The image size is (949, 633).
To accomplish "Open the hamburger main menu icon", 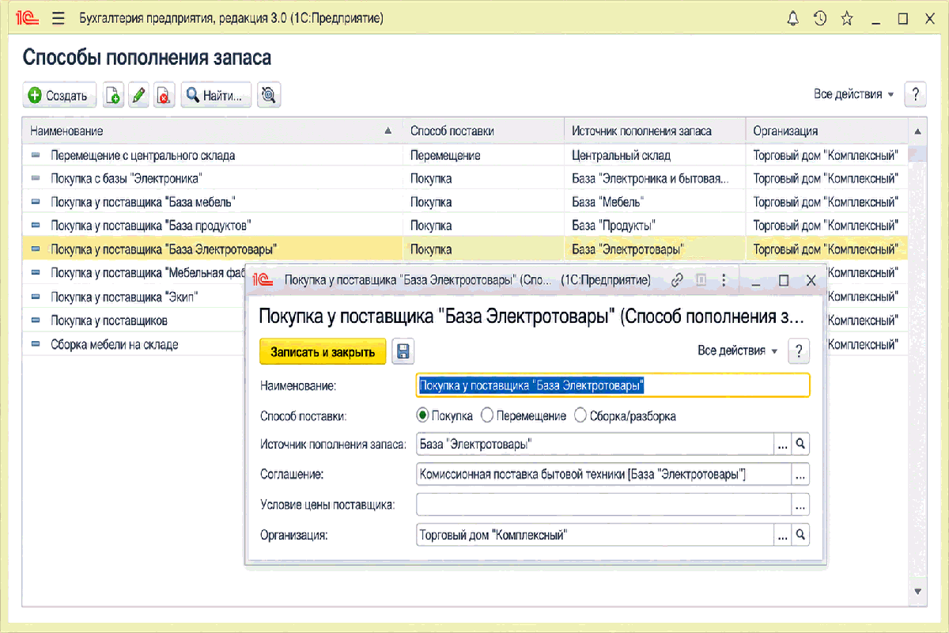I will coord(58,18).
